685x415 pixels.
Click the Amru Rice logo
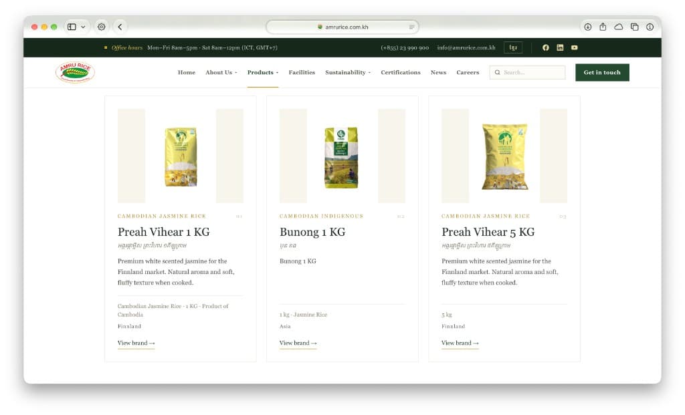pyautogui.click(x=75, y=72)
